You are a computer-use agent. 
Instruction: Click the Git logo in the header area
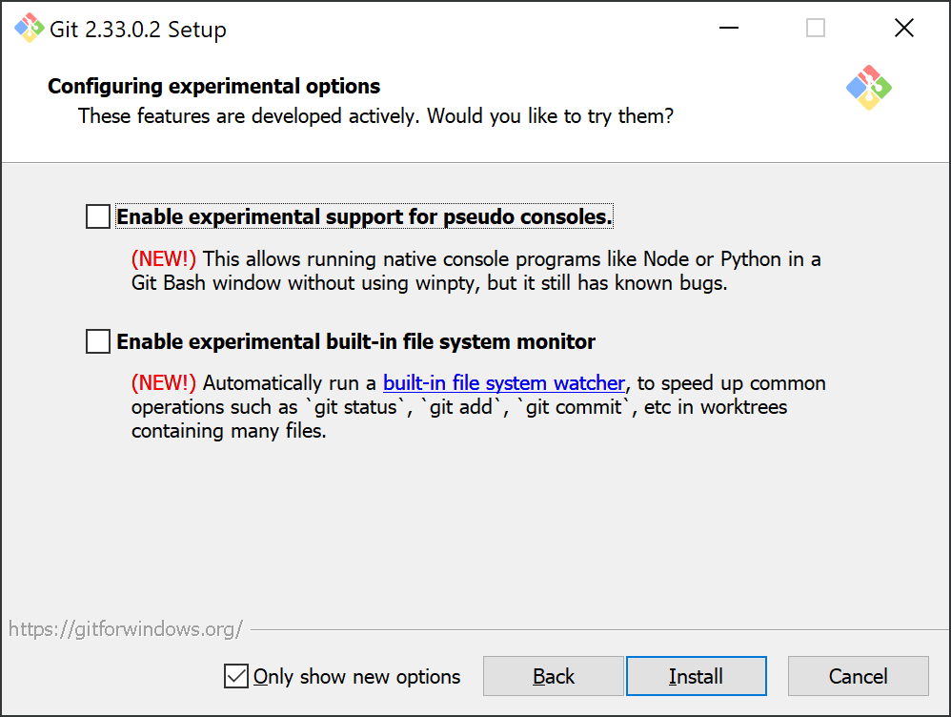(x=868, y=88)
